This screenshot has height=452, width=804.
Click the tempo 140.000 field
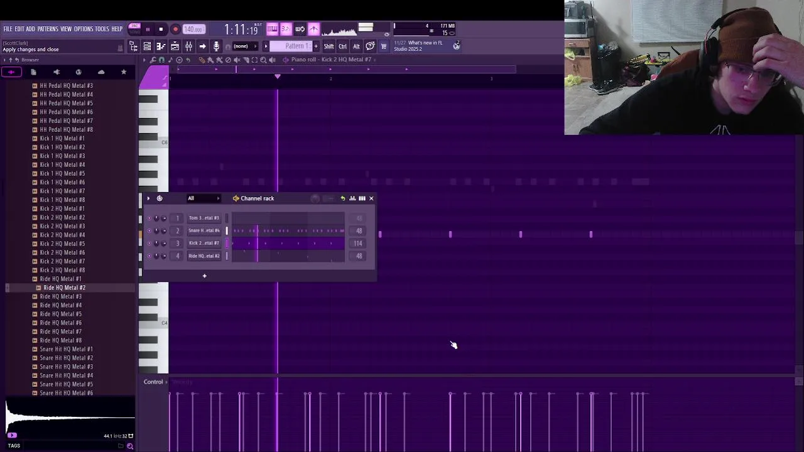click(x=193, y=29)
